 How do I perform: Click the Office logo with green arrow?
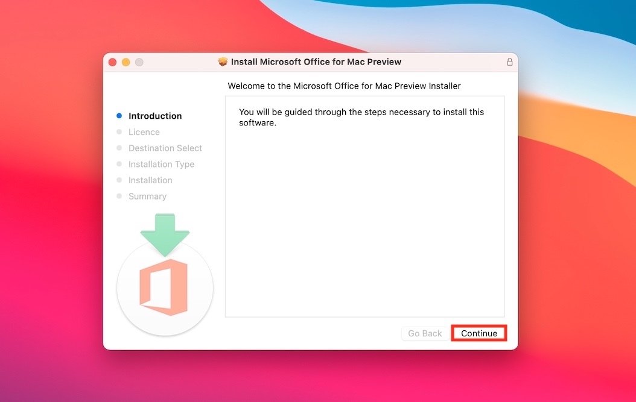tap(165, 274)
